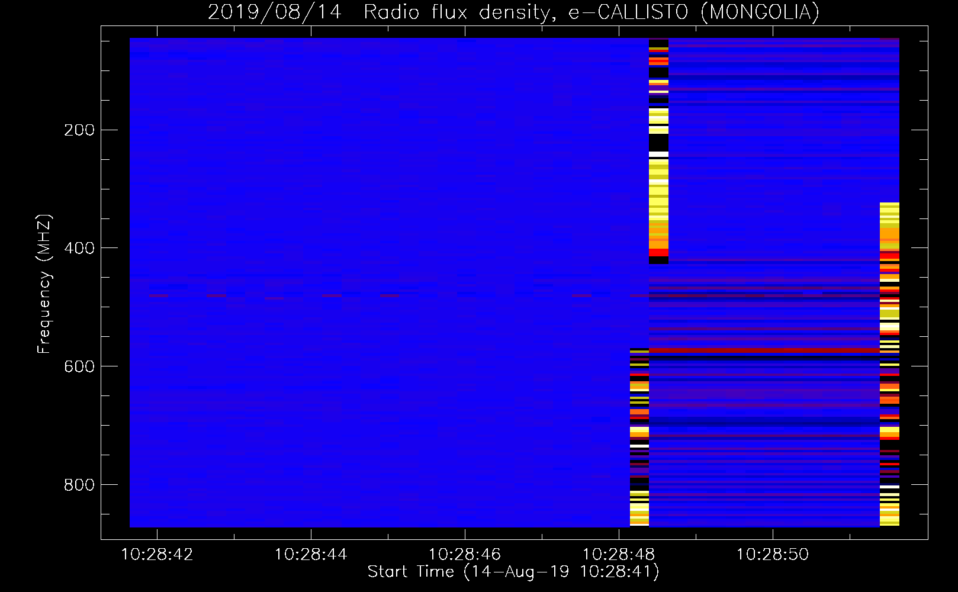Click the 800 frequency tick label
The height and width of the screenshot is (592, 958).
[x=79, y=485]
